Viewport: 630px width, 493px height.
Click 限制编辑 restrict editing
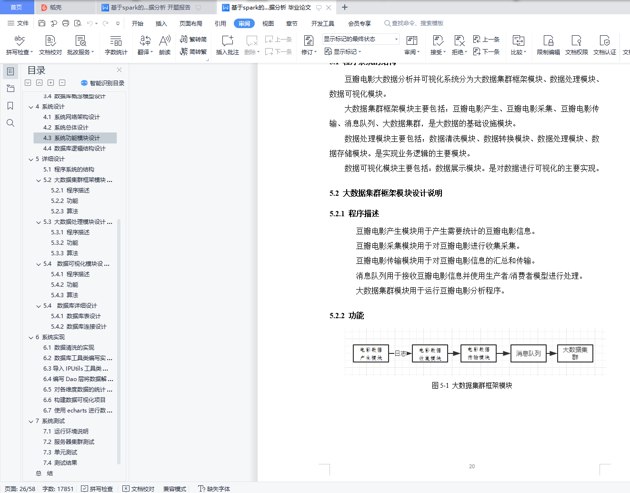point(548,45)
